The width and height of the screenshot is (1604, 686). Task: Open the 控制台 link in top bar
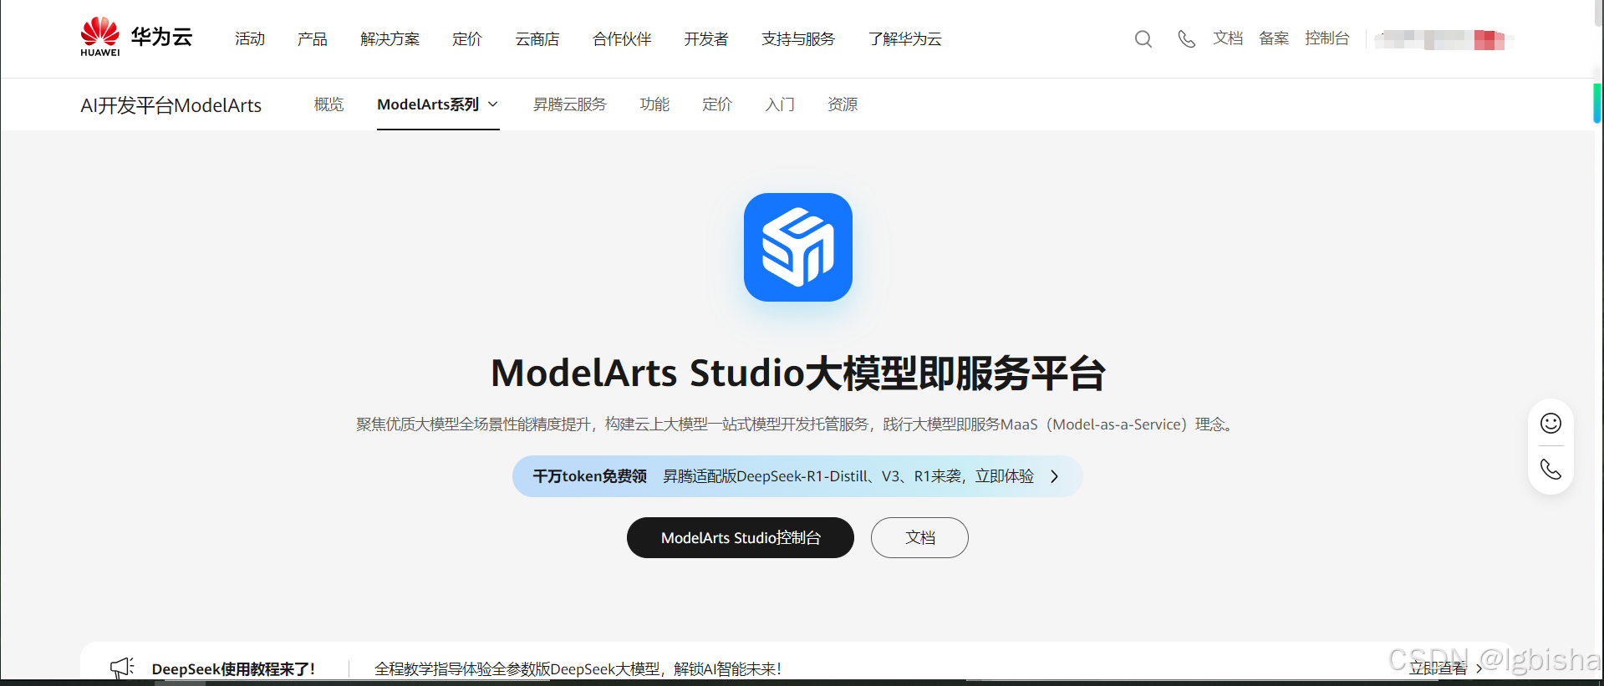click(1327, 38)
